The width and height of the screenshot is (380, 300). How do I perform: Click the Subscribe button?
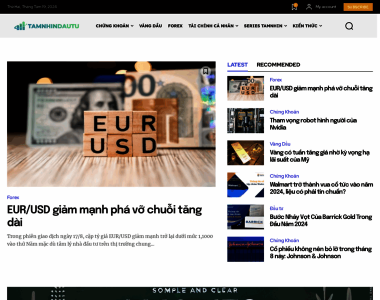click(358, 7)
